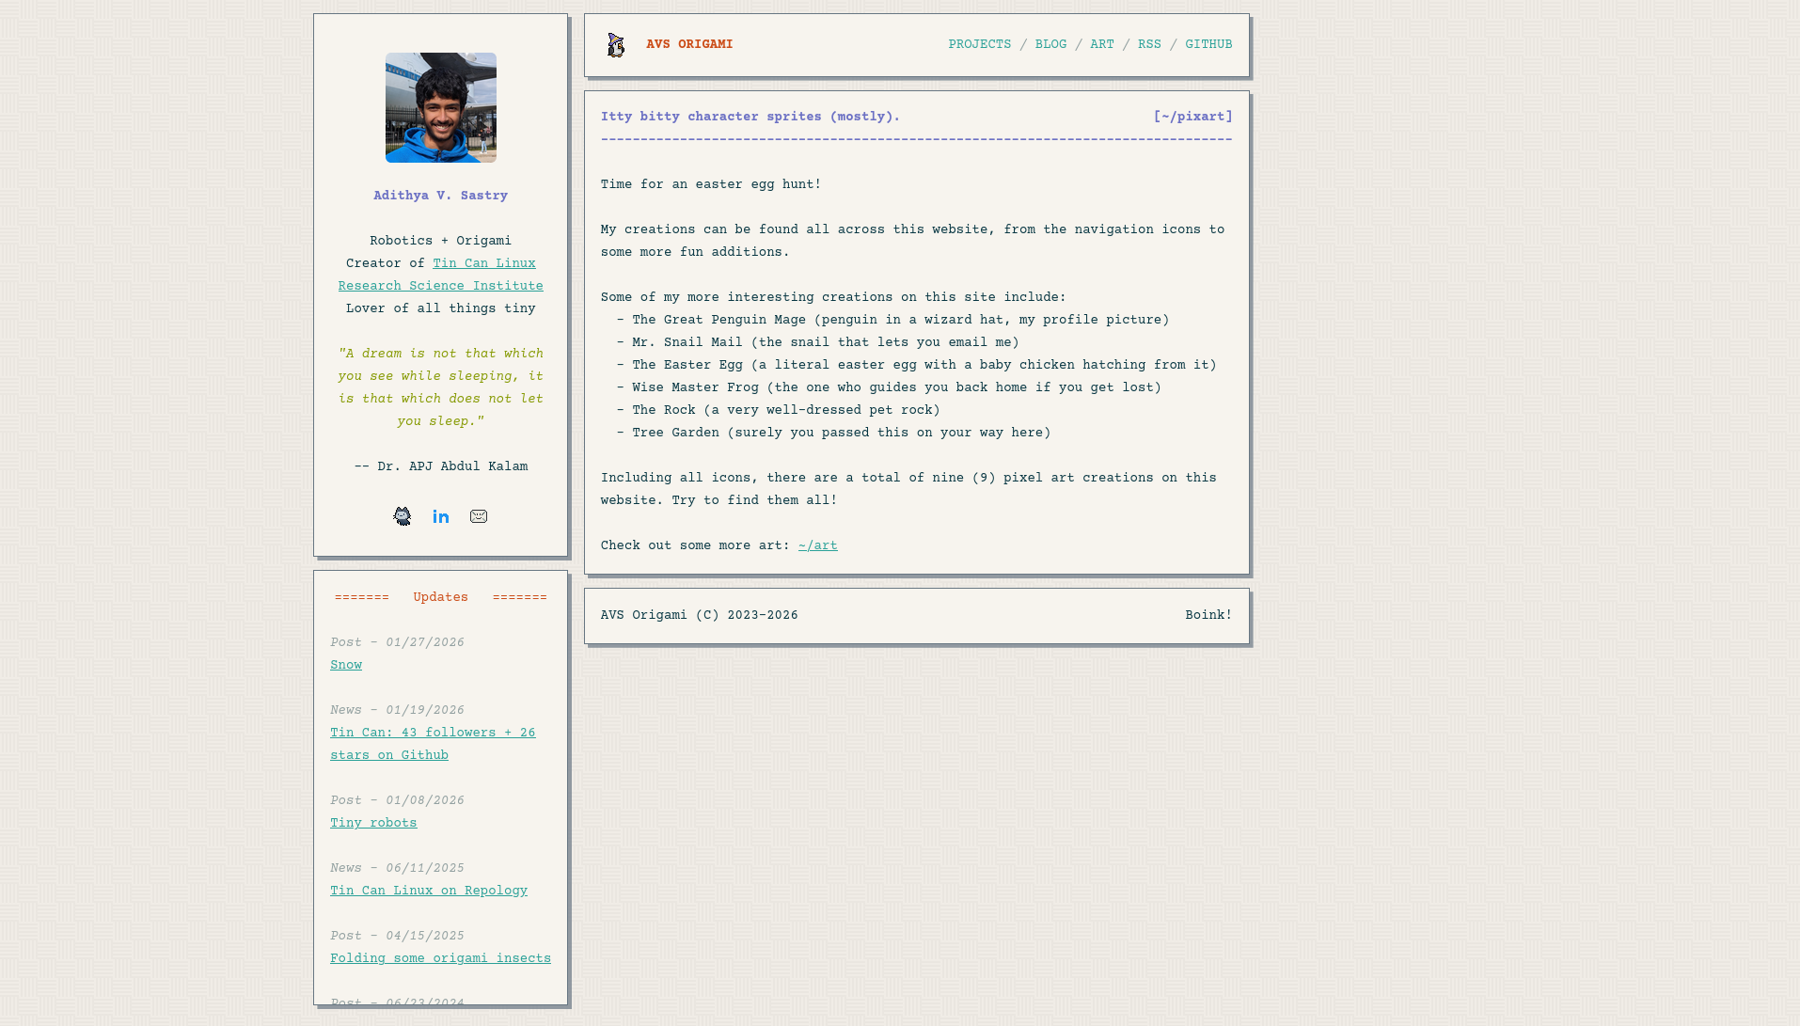Click the snail mail email icon
Image resolution: width=1800 pixels, height=1026 pixels.
(479, 516)
